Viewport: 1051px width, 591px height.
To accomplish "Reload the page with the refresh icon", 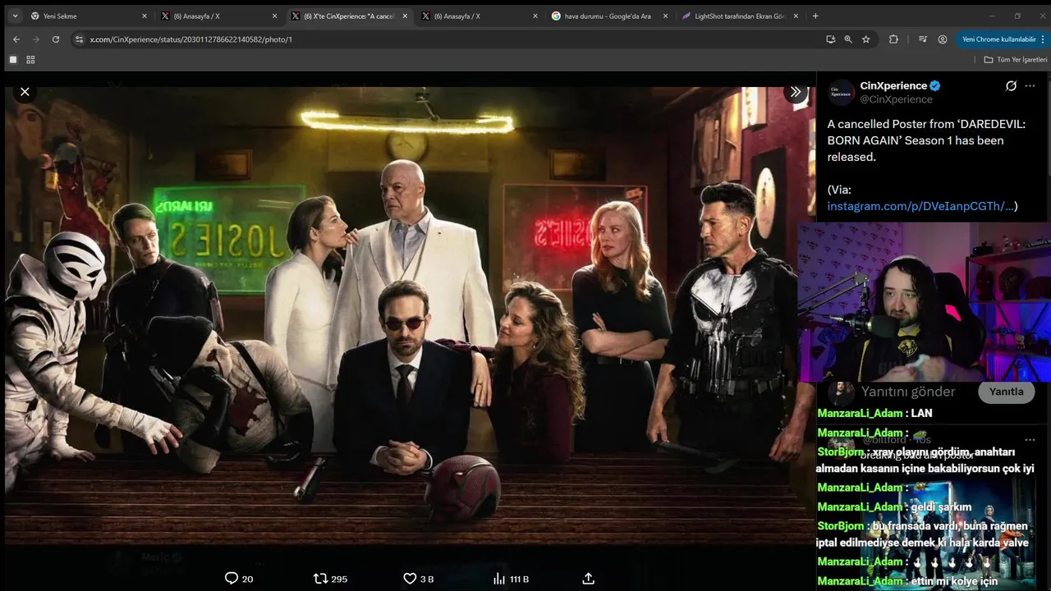I will (56, 39).
